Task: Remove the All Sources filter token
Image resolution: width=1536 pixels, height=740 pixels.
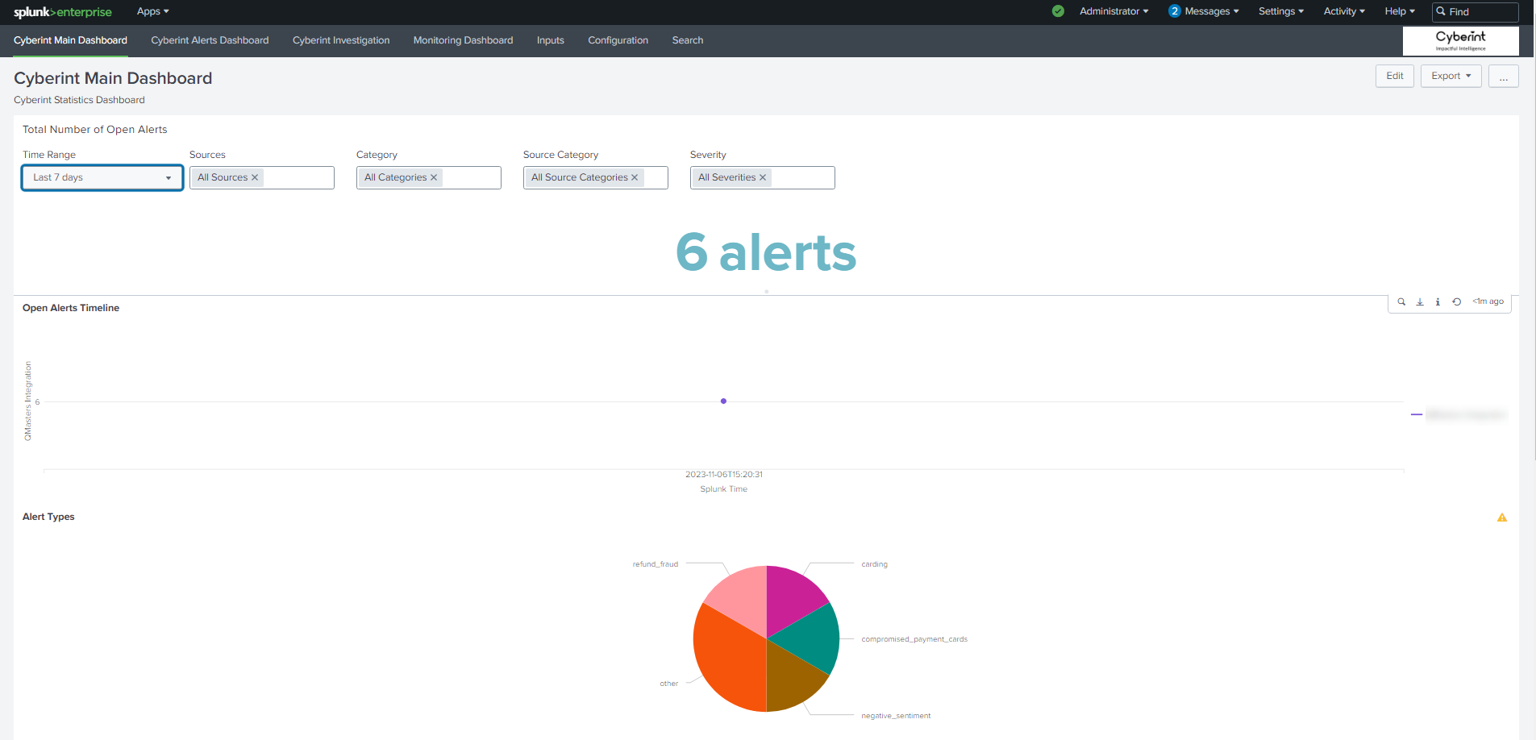Action: tap(255, 177)
